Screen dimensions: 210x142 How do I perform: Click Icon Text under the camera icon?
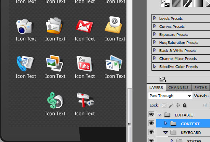[26, 39]
